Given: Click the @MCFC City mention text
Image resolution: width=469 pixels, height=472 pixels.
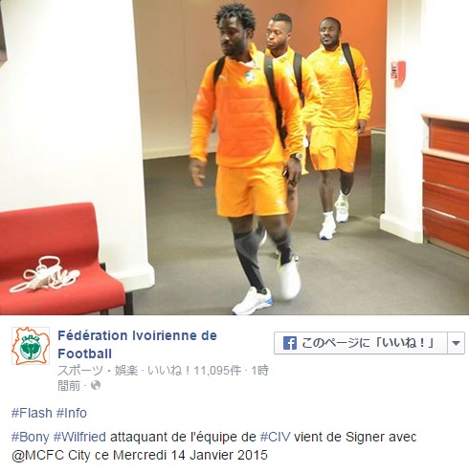Looking at the screenshot, I should [51, 455].
